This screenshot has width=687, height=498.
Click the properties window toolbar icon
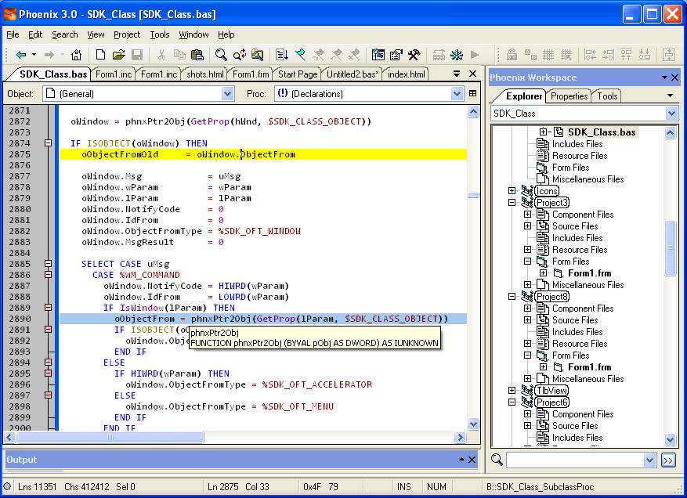pyautogui.click(x=396, y=55)
